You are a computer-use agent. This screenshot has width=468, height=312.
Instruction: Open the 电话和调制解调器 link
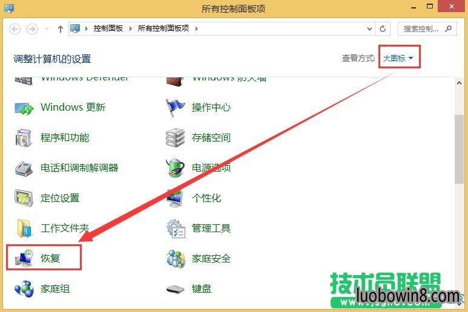coord(79,168)
